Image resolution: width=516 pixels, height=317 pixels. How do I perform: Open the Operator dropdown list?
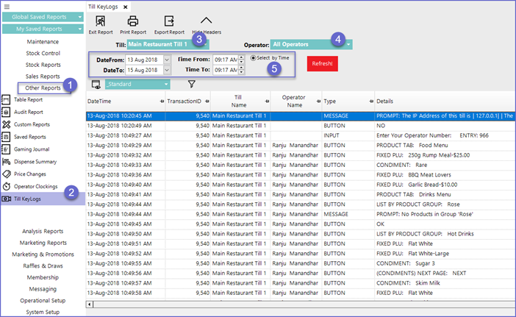348,45
